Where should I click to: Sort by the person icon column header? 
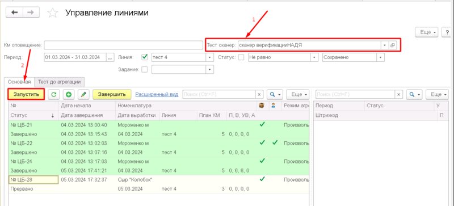click(x=274, y=106)
